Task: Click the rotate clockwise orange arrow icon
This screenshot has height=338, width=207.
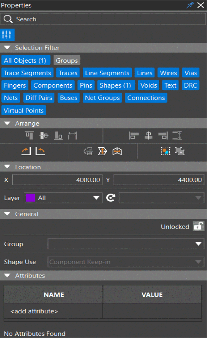Action: [x=26, y=151]
